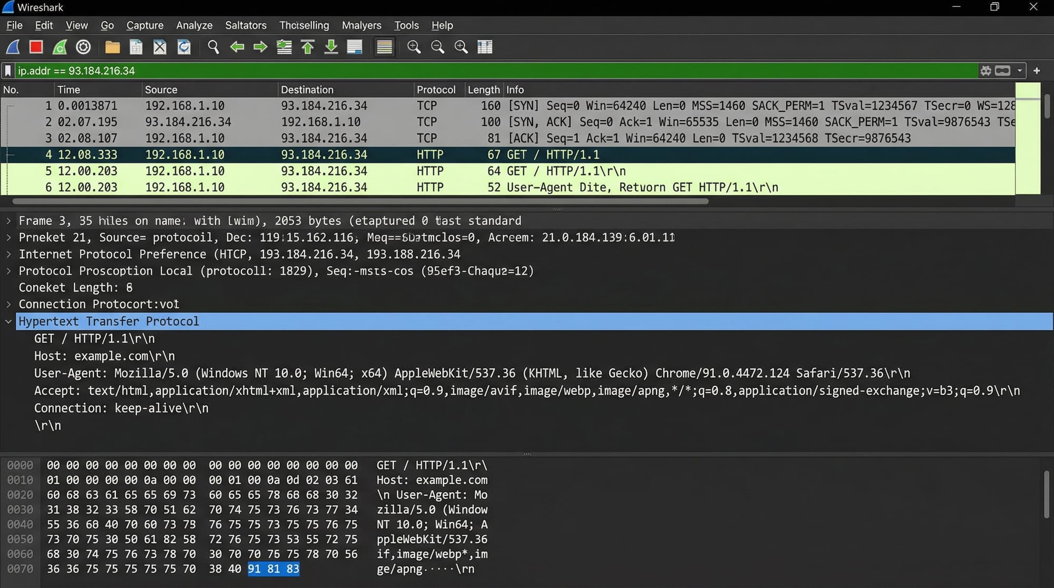This screenshot has width=1054, height=588.
Task: Open the Analyze menu
Action: (x=194, y=25)
